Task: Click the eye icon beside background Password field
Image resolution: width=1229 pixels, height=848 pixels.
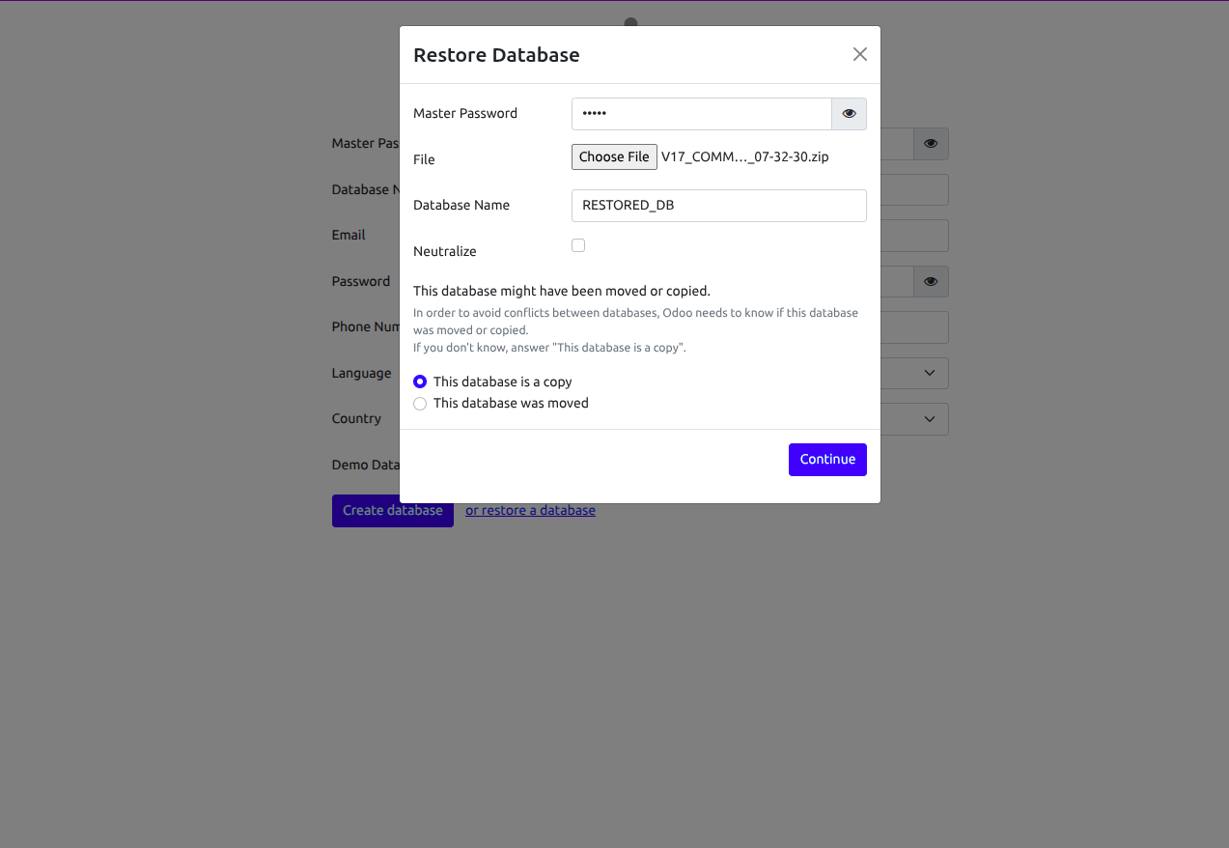Action: pos(931,282)
